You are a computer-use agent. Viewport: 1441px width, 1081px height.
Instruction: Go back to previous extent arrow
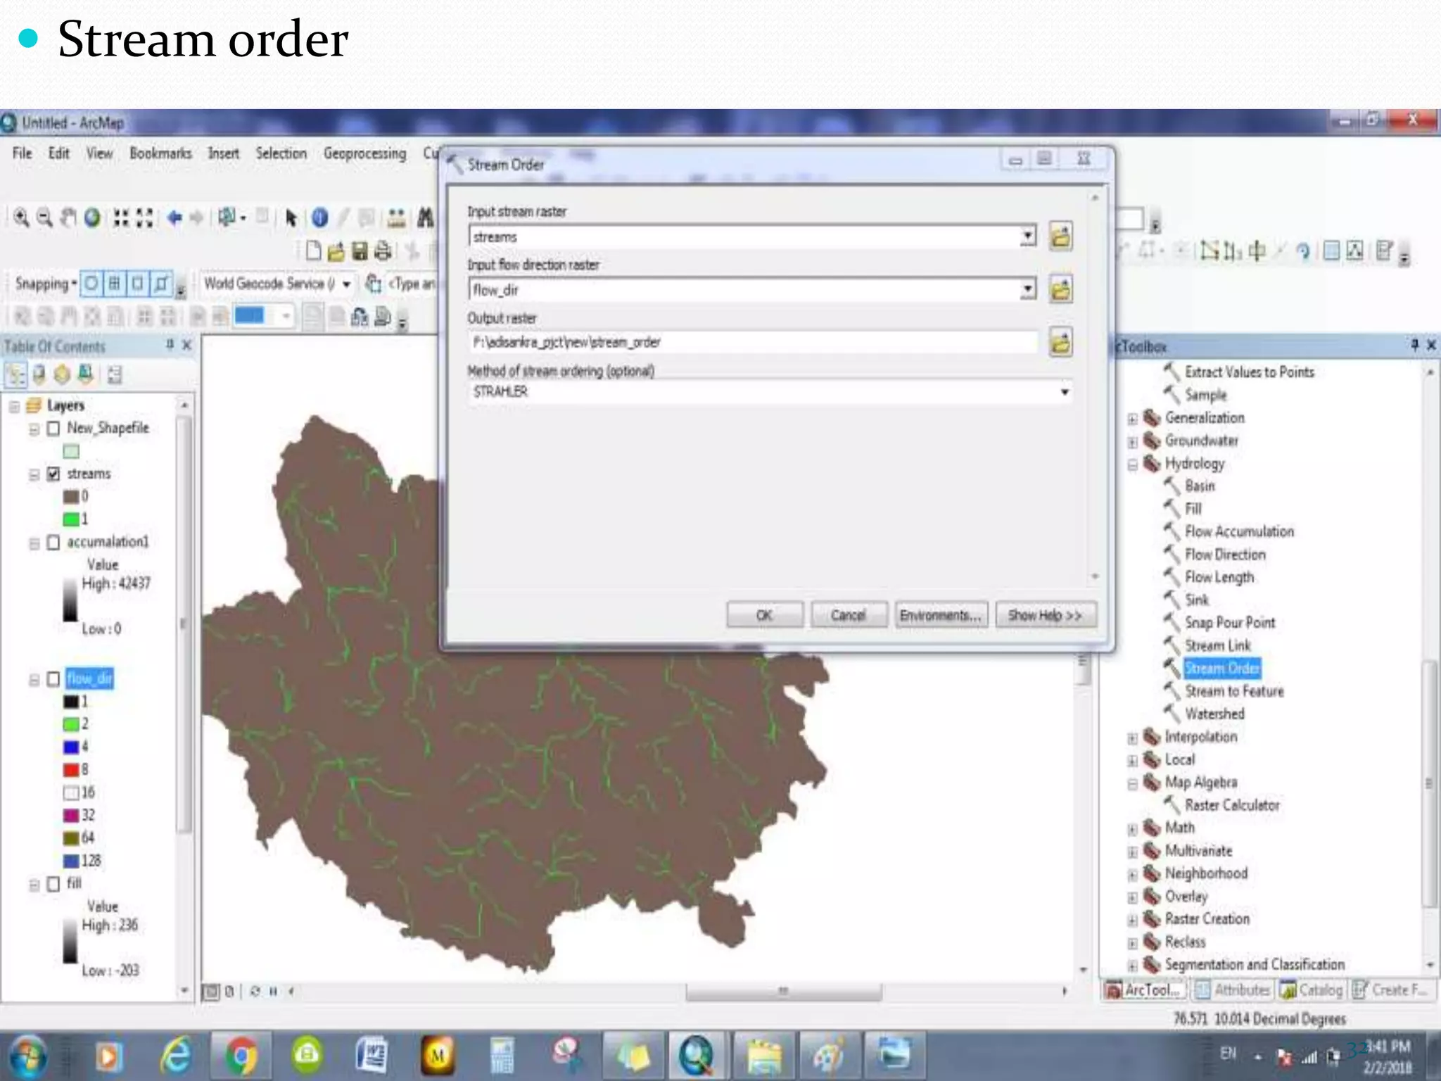tap(174, 218)
